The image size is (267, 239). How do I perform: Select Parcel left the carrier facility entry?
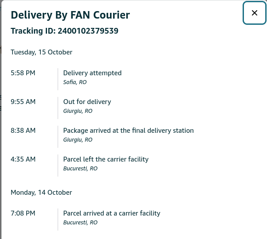point(106,159)
